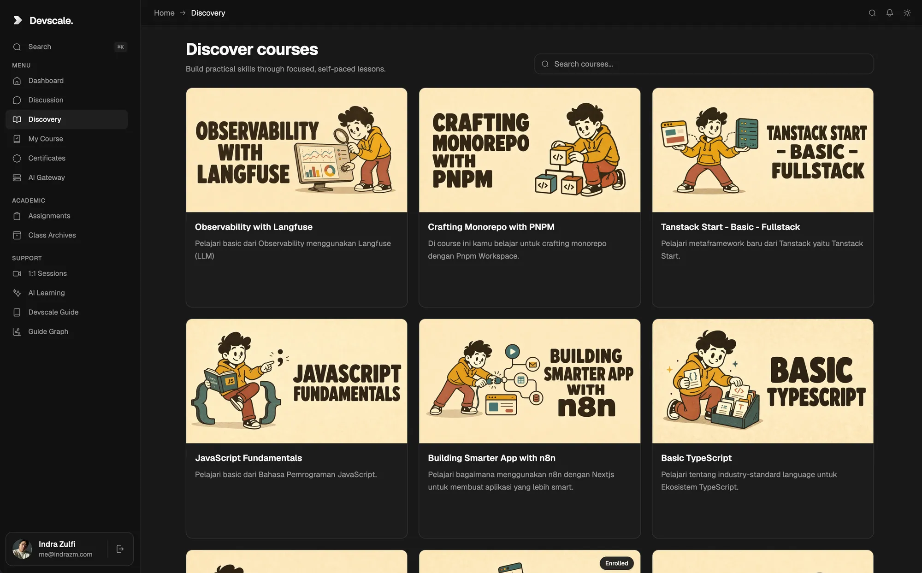Click Indra Zulfi profile avatar

pos(22,549)
